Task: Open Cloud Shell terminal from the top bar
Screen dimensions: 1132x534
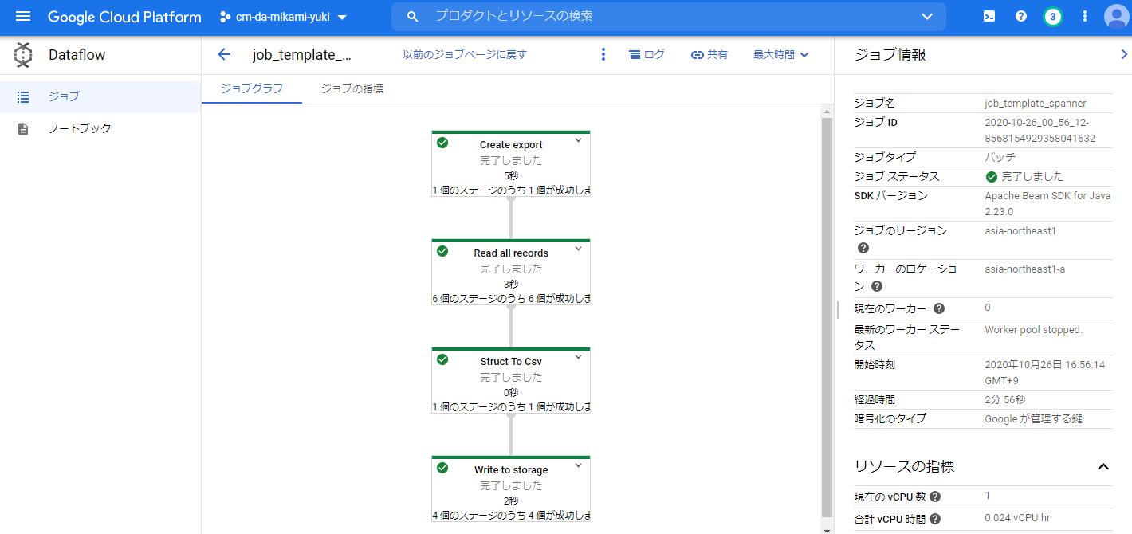Action: click(x=989, y=16)
